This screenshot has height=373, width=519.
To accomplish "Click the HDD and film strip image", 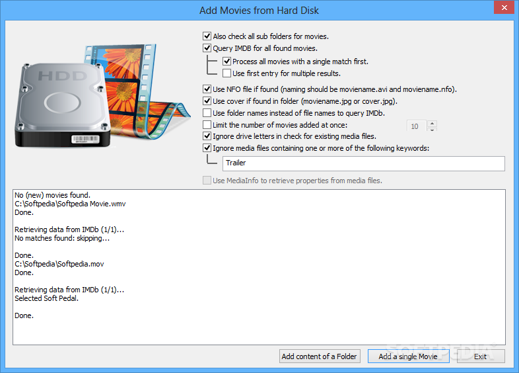I will point(102,96).
